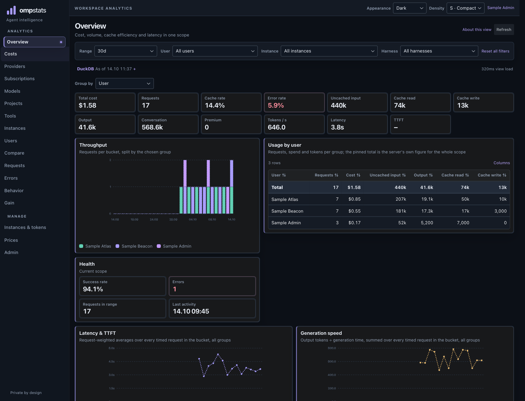Viewport: 525px width, 401px height.
Task: Click the Refresh button
Action: [x=504, y=30]
